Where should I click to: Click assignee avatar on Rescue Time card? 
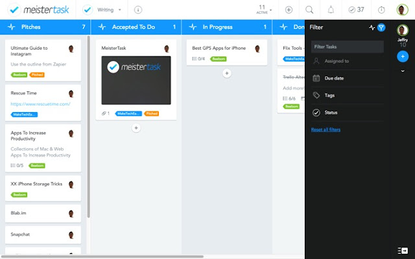point(71,94)
